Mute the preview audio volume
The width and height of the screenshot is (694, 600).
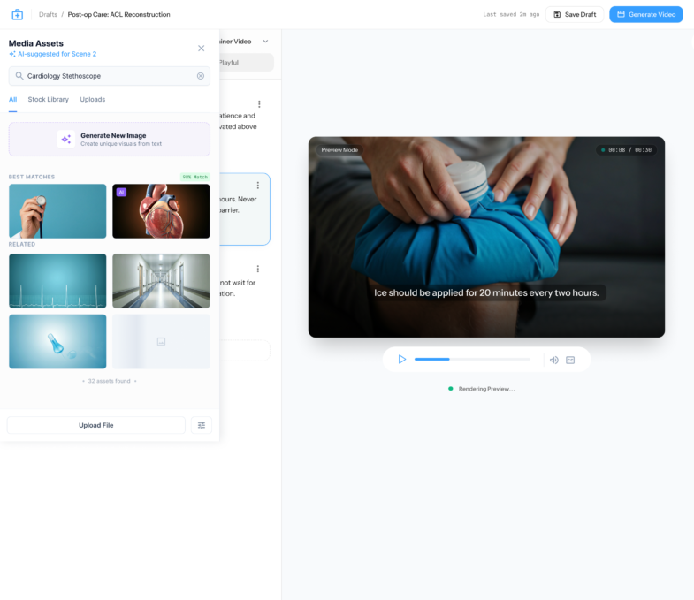click(553, 360)
